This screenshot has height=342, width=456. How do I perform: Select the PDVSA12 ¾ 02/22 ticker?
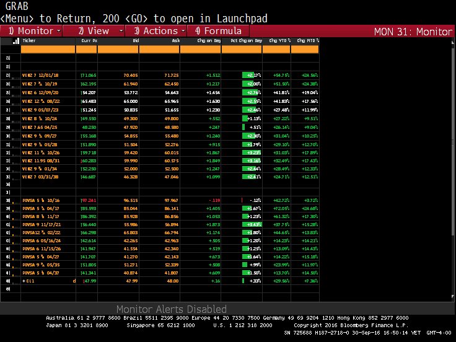click(x=42, y=233)
